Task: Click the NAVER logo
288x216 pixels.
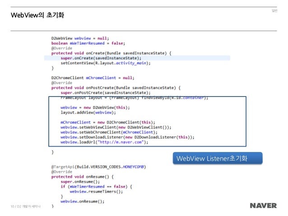Action: point(263,206)
